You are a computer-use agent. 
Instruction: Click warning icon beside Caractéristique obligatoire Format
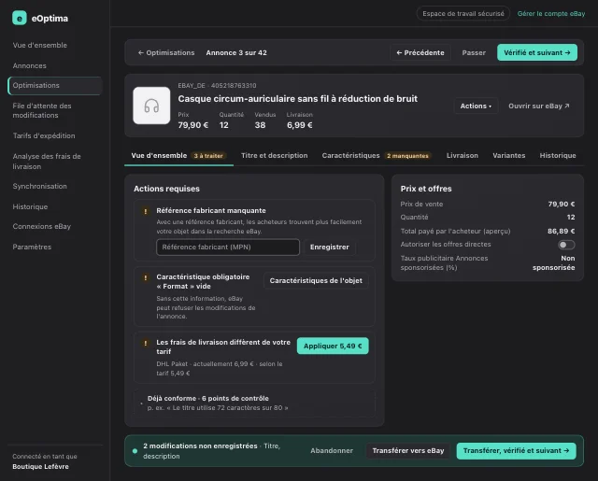coord(146,277)
